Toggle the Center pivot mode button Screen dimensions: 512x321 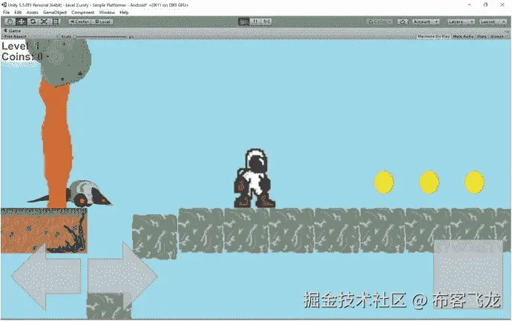(79, 21)
